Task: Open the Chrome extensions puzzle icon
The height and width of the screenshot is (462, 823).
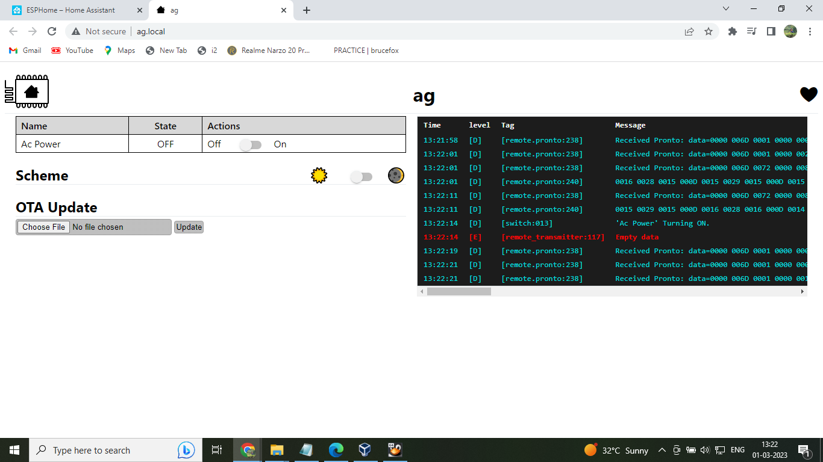Action: point(732,31)
